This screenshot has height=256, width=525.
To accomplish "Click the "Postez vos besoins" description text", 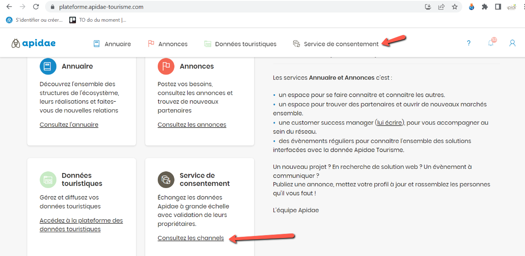I will click(x=195, y=97).
